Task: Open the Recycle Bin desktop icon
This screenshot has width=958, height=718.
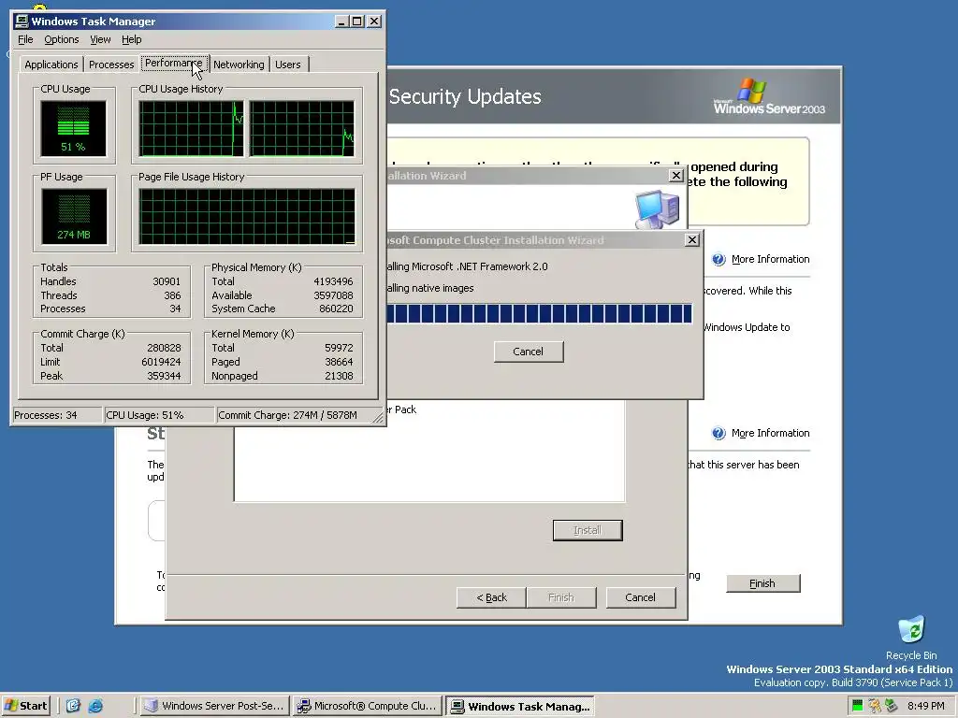Action: pos(911,638)
